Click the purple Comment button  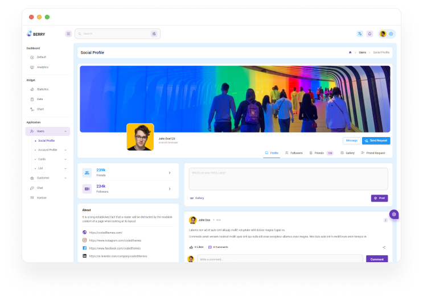click(x=377, y=259)
